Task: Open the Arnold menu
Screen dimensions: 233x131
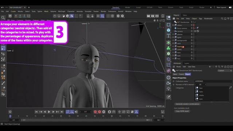Action: (x=121, y=11)
